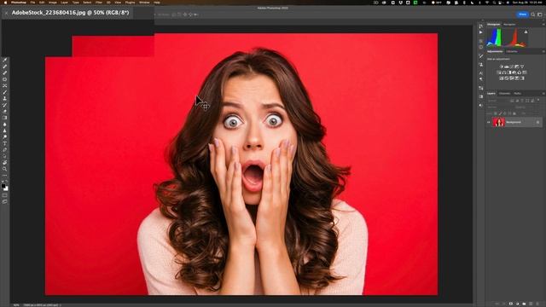Image resolution: width=546 pixels, height=307 pixels.
Task: Turn layer filtering on or off
Action: (x=538, y=100)
